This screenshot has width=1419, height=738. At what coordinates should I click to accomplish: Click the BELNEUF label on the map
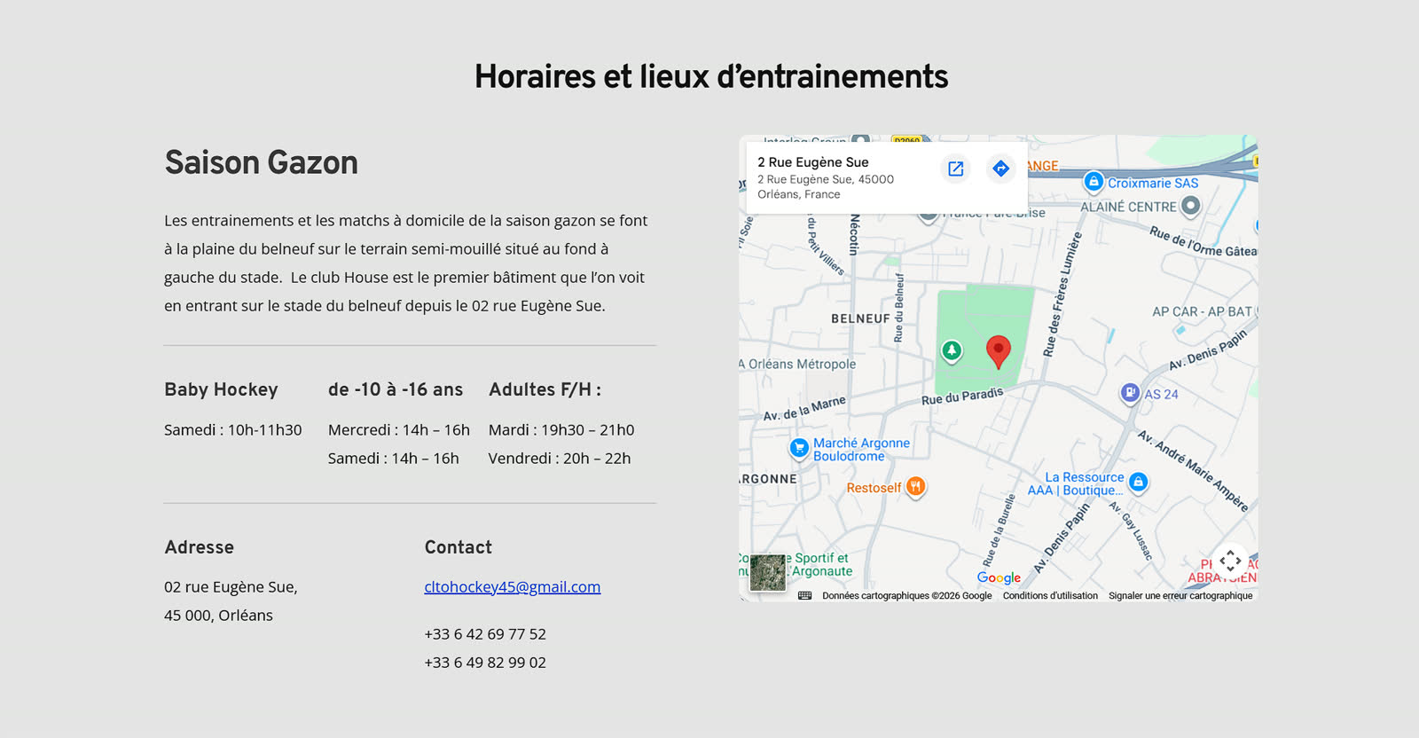(x=860, y=318)
